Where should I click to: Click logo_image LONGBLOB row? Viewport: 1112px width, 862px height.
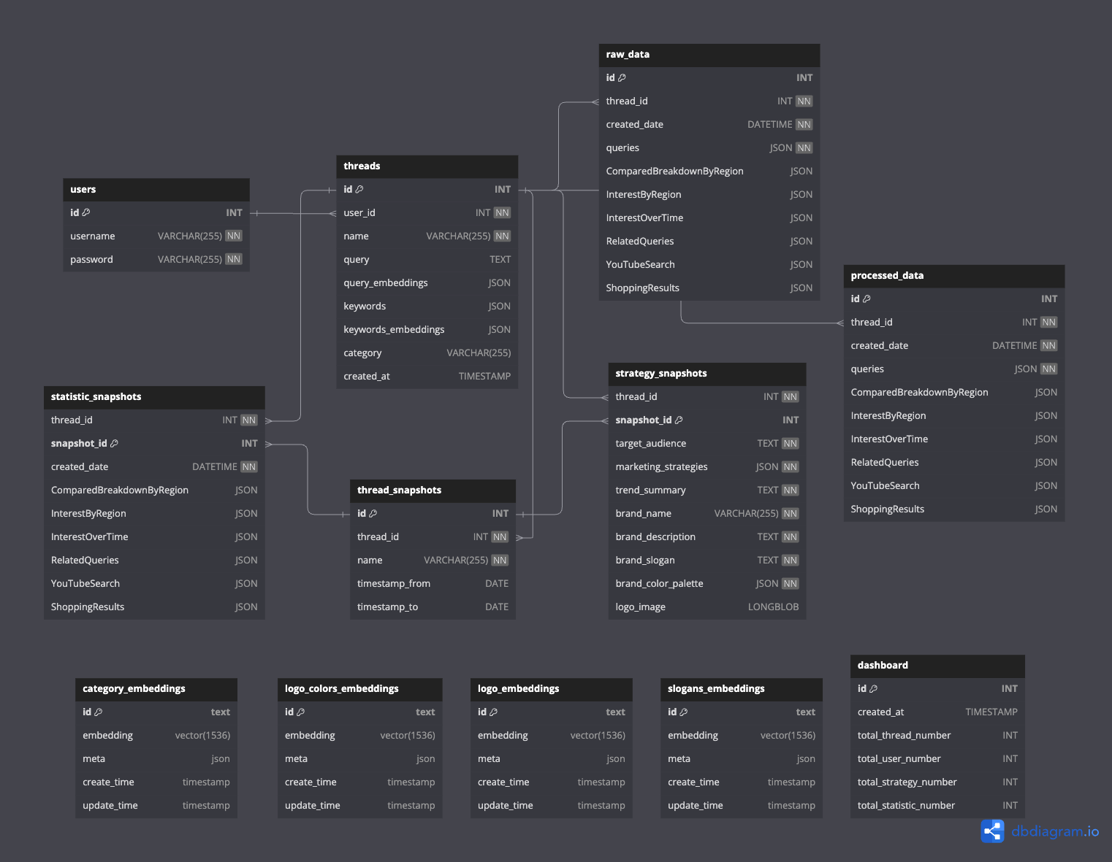[x=707, y=607]
